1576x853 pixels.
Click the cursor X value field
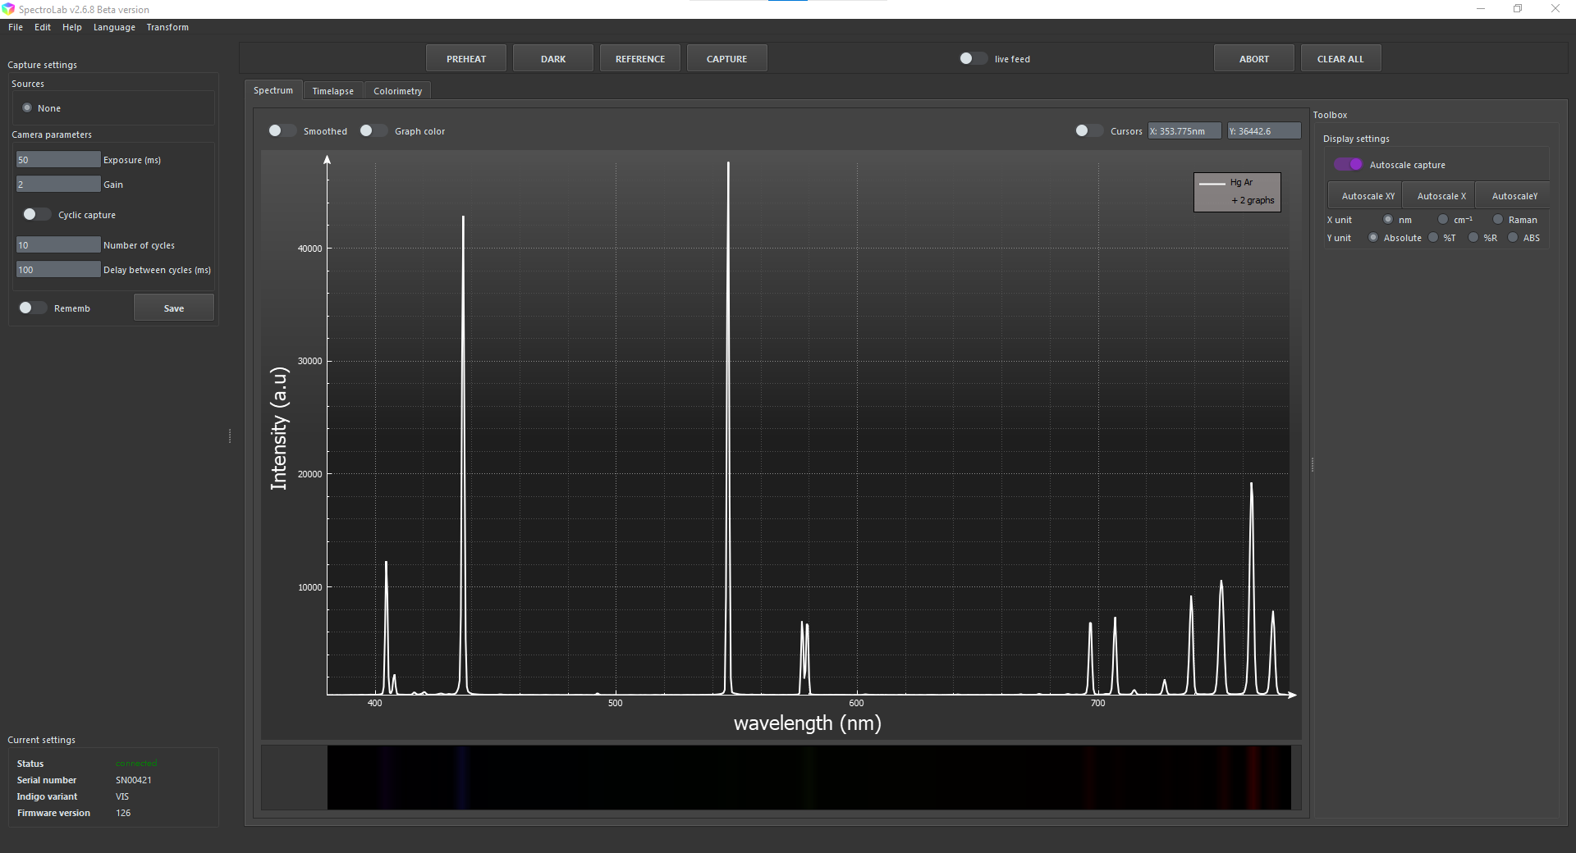[1184, 131]
